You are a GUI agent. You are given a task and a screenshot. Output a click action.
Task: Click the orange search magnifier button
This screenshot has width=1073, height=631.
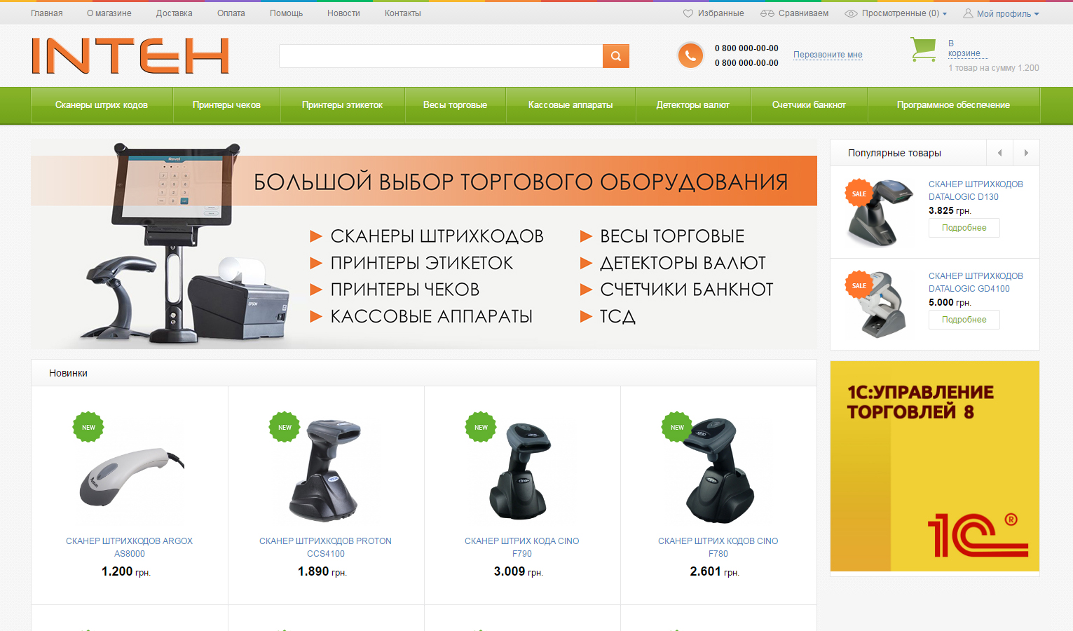(615, 56)
